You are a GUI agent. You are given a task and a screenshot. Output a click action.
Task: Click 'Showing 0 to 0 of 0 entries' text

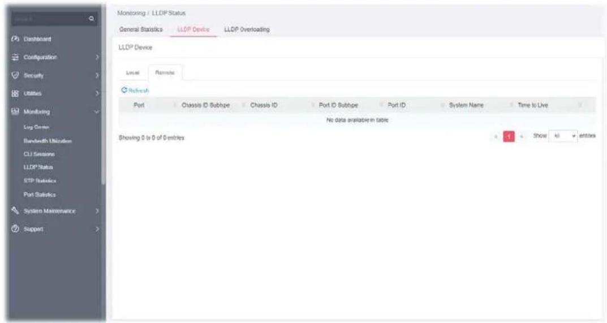pyautogui.click(x=152, y=138)
